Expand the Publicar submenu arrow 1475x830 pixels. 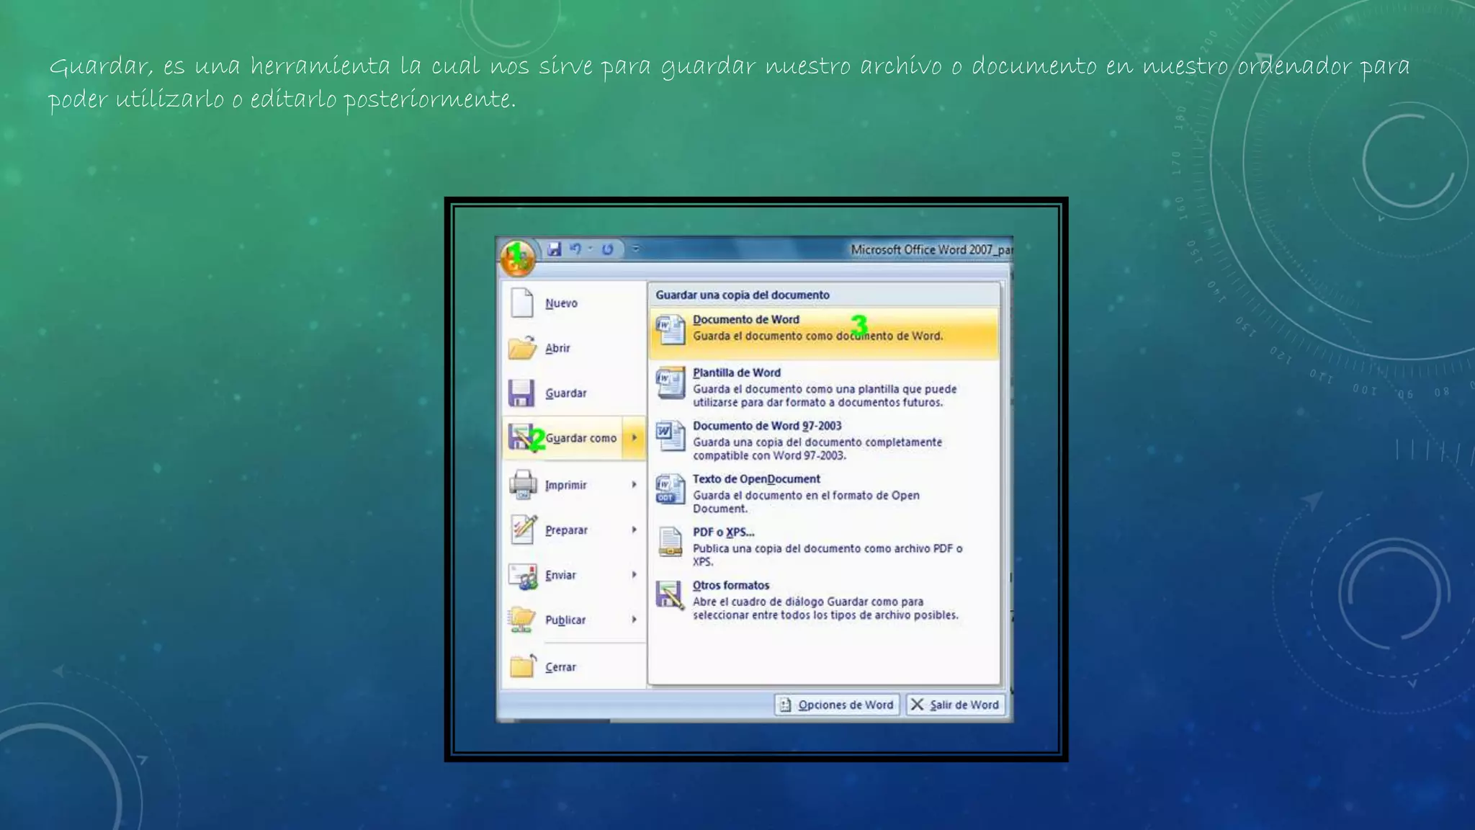click(634, 620)
